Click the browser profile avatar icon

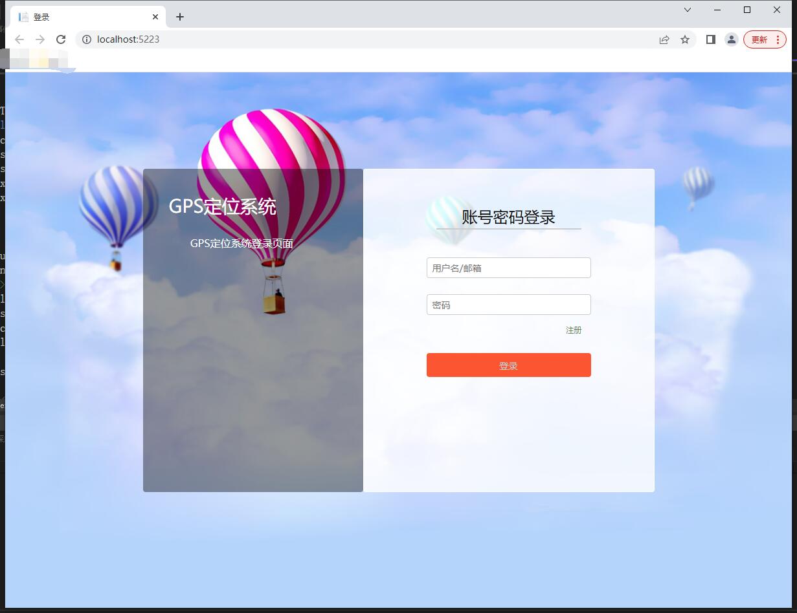point(731,39)
